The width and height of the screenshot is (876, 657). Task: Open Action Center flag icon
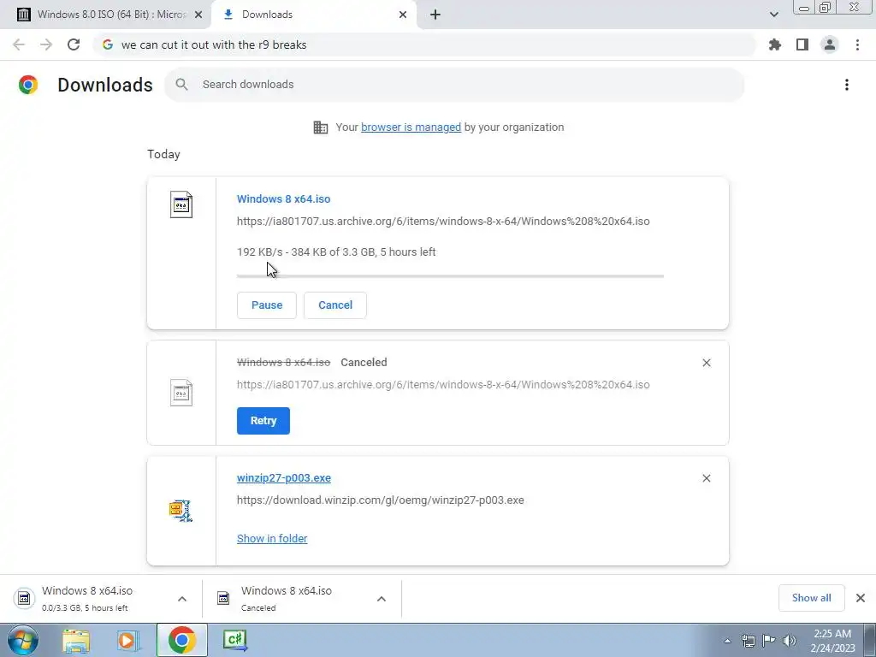(769, 641)
